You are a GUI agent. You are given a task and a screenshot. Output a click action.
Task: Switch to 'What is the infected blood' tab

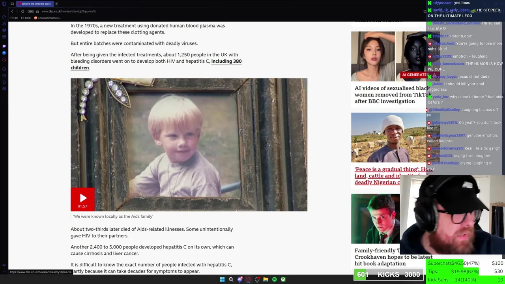point(35,4)
